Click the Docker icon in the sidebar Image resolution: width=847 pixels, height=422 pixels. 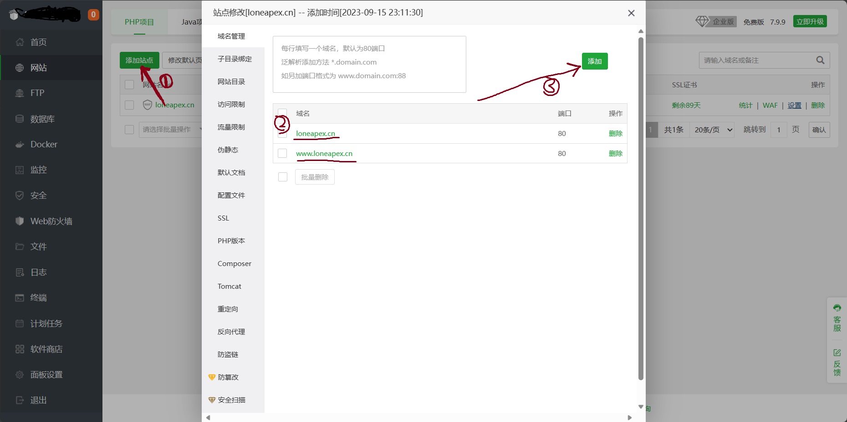(20, 145)
